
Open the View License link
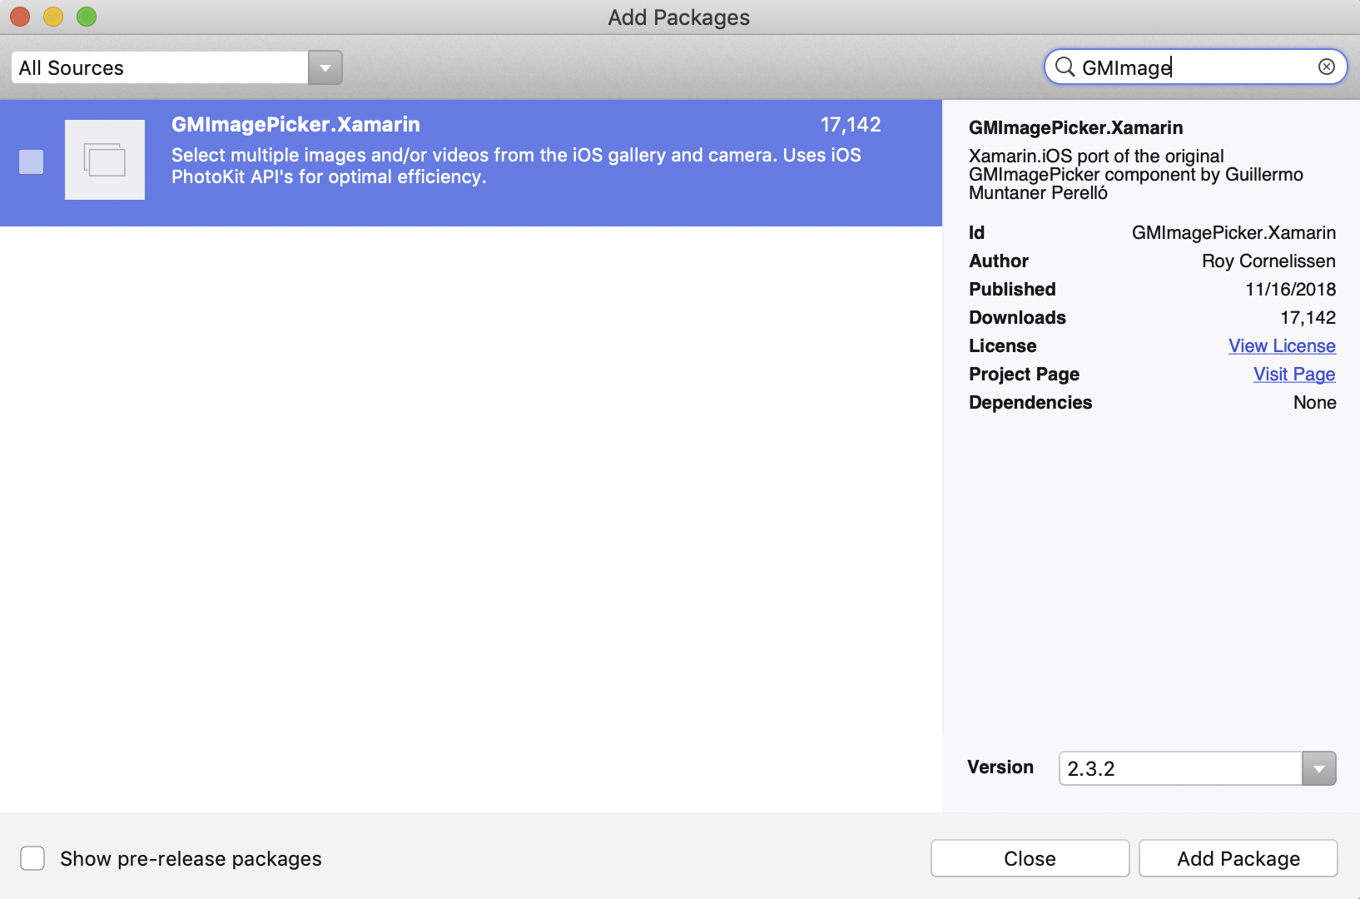pos(1282,345)
